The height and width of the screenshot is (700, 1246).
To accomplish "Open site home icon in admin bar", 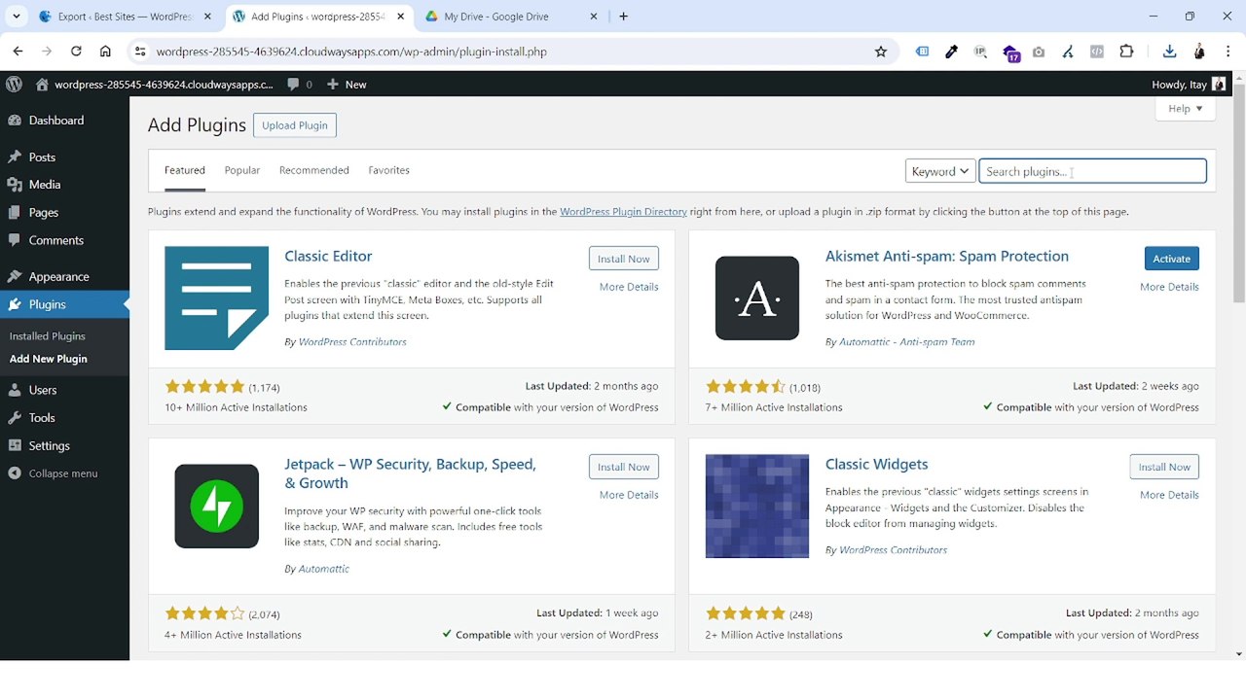I will pos(42,85).
